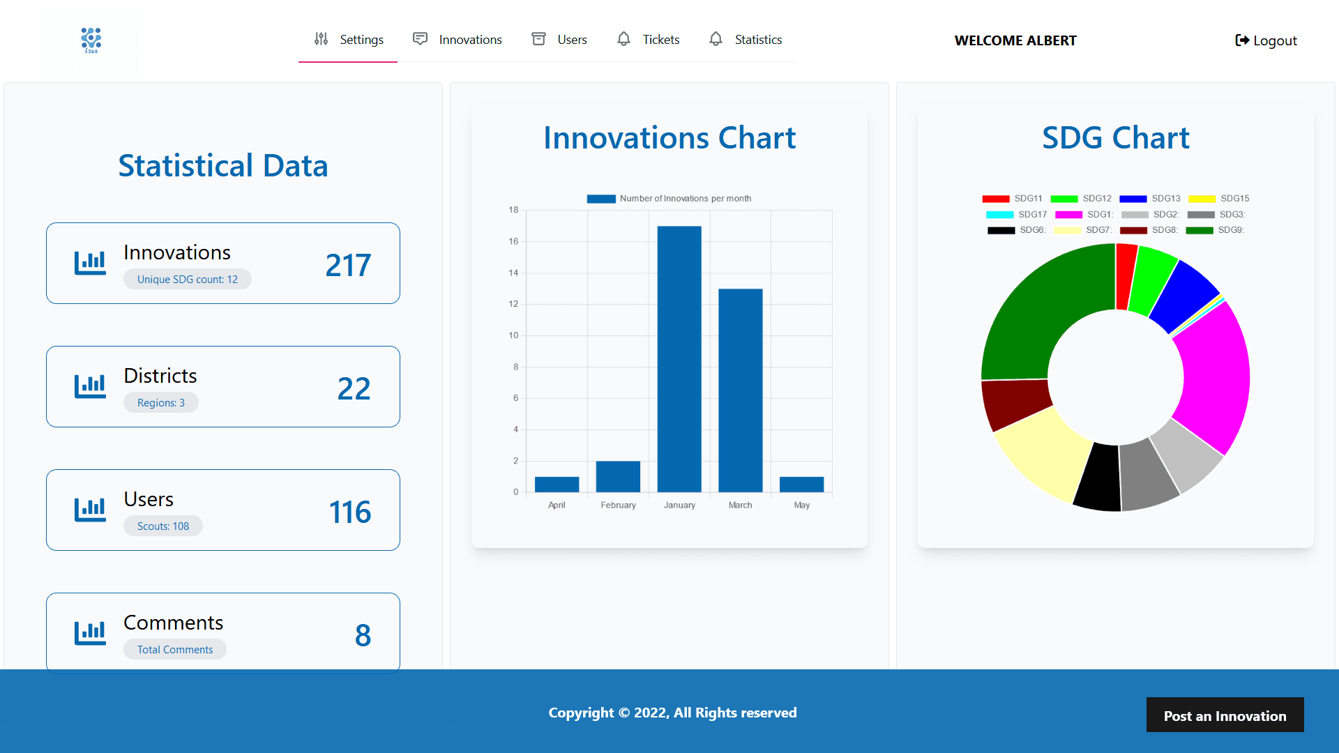The width and height of the screenshot is (1339, 753).
Task: Click the blue doughnut segment
Action: coord(1185,296)
